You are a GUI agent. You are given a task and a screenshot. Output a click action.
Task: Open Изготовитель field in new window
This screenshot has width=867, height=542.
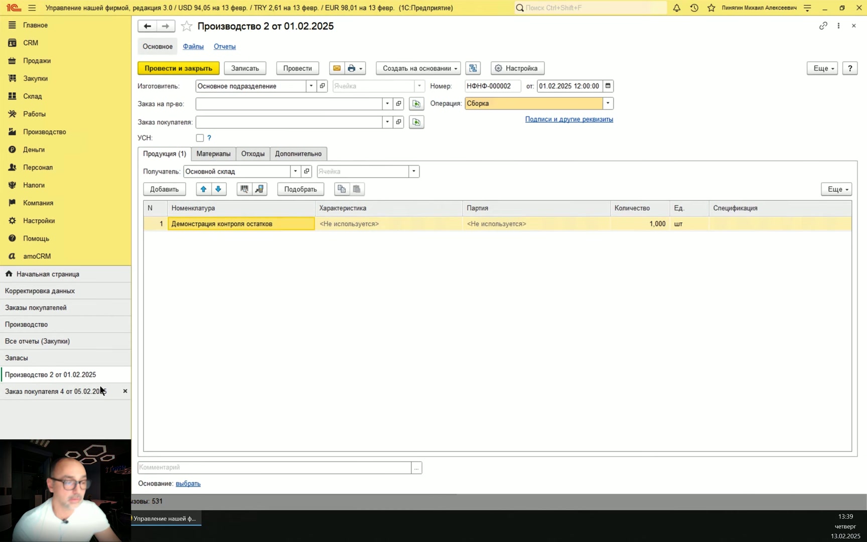point(323,86)
